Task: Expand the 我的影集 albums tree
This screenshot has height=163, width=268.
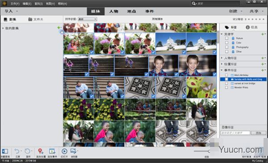Action: click(3, 28)
